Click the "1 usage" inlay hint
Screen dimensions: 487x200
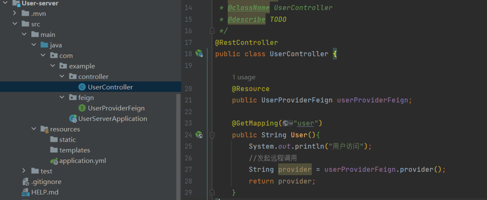point(244,77)
